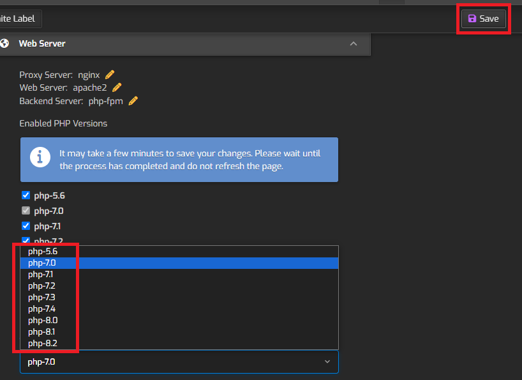522x380 pixels.
Task: Click the disabled php-7.0 checkbox
Action: 26,210
